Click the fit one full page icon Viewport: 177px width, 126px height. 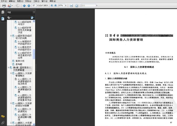tap(77, 6)
